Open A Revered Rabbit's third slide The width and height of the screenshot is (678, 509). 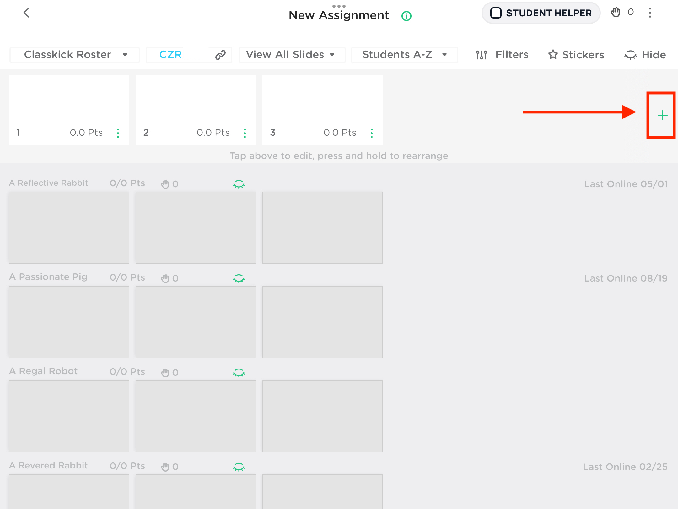coord(323,492)
